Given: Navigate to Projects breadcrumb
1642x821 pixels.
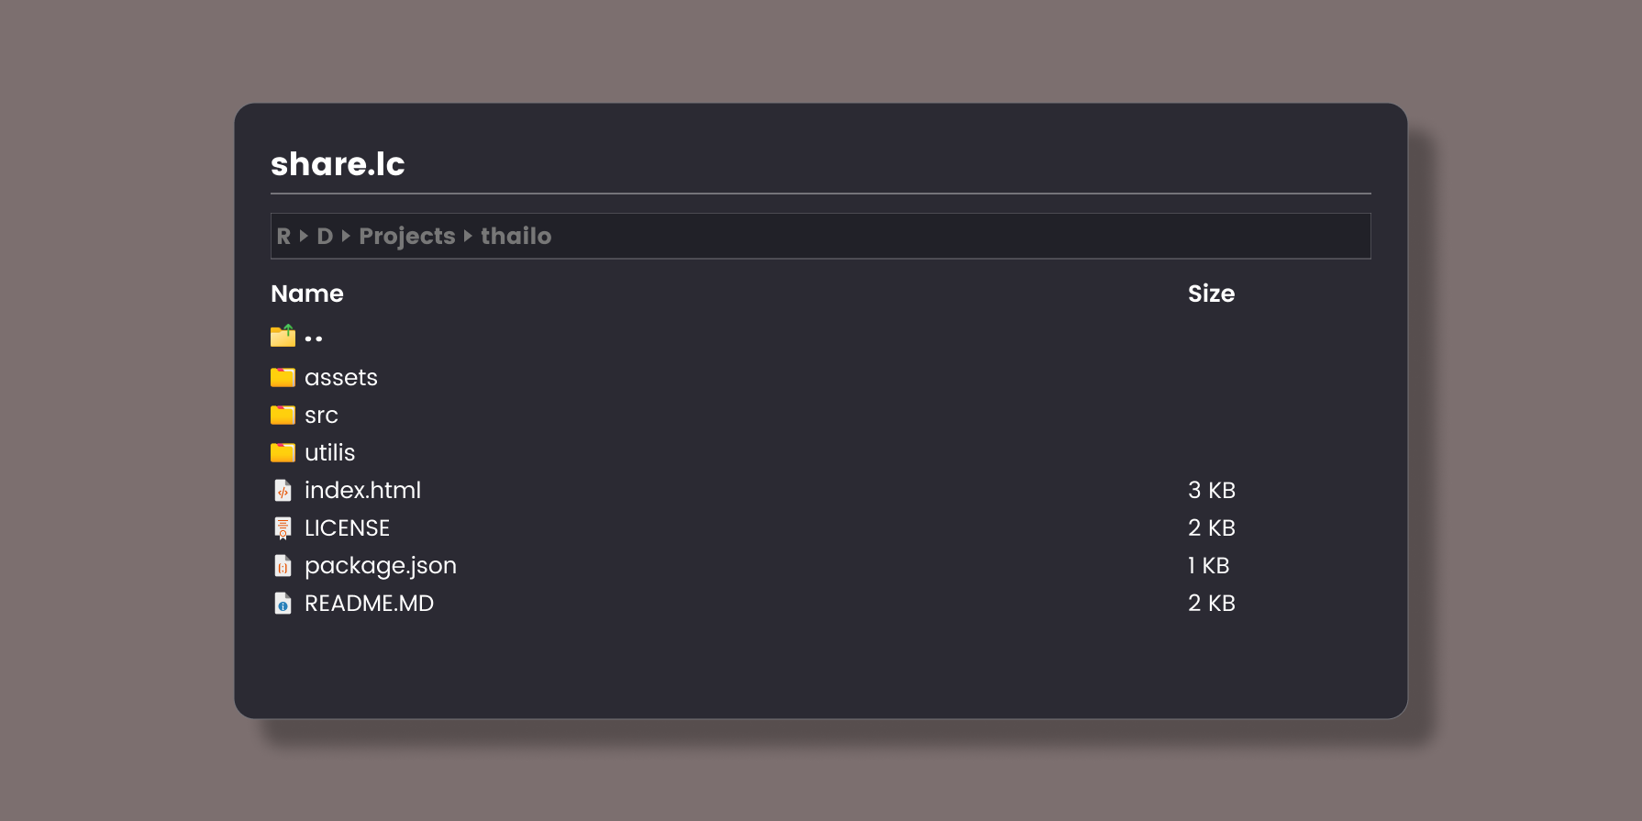Looking at the screenshot, I should pos(406,237).
